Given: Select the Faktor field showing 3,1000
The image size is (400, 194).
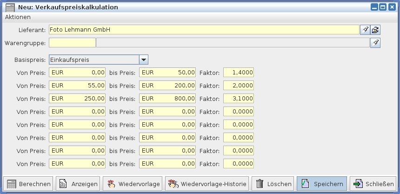Looking at the screenshot, I should [238, 99].
